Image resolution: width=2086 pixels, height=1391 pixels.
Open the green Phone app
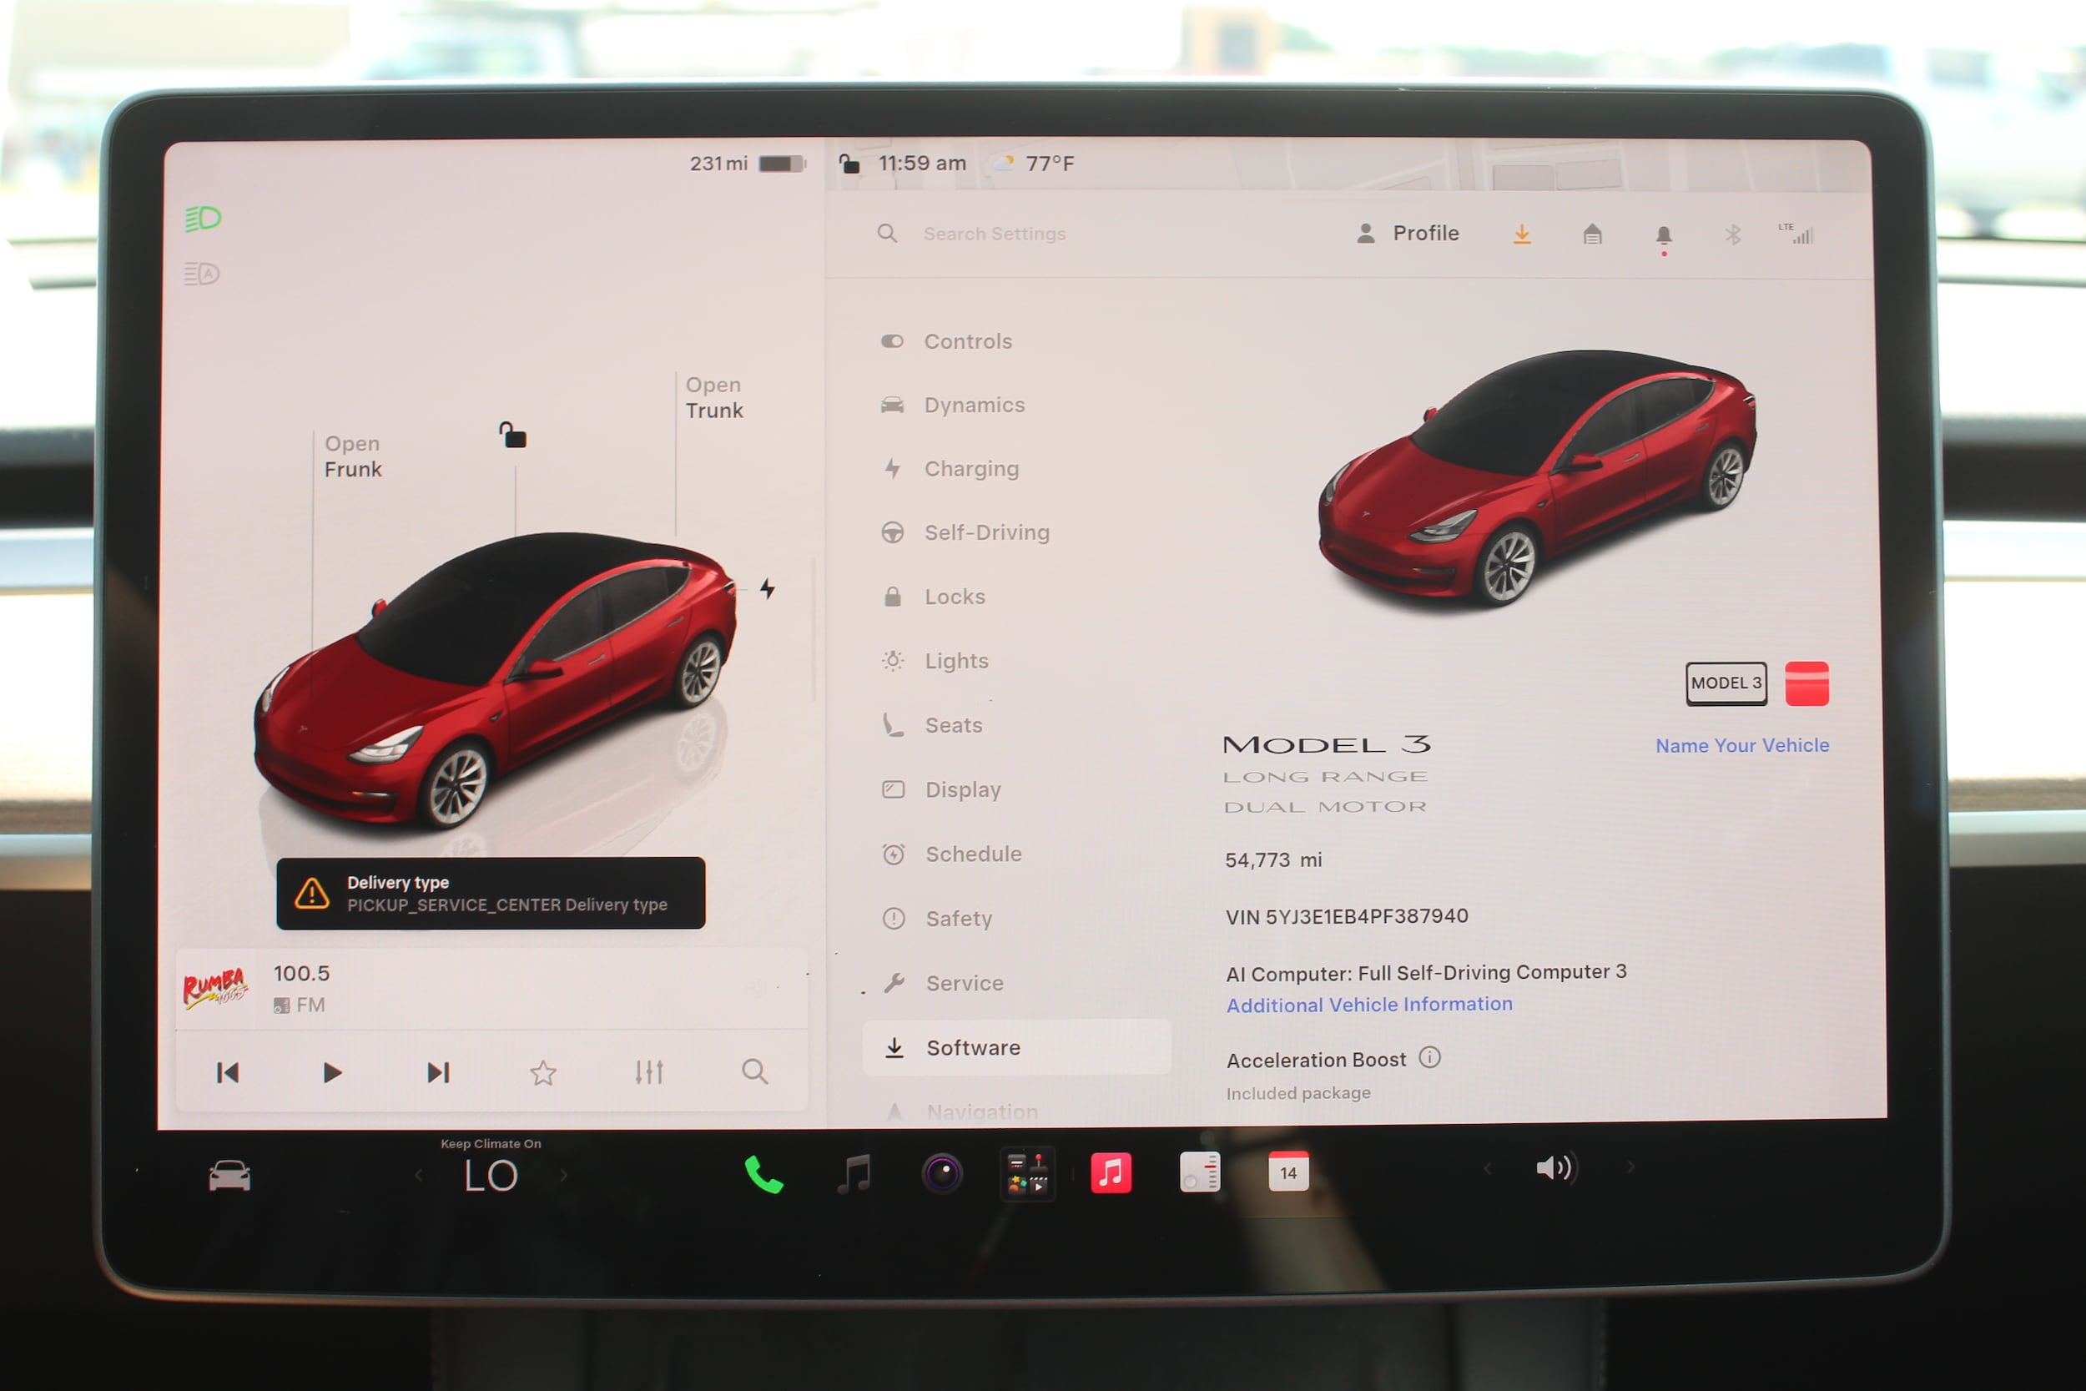[x=763, y=1175]
